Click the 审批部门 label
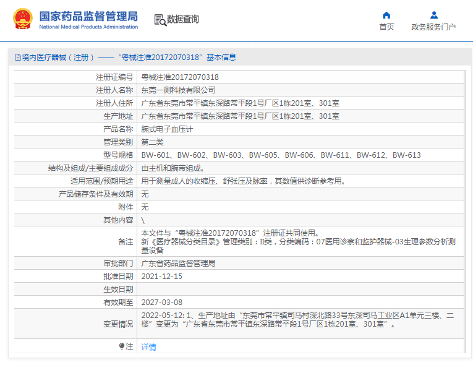Image resolution: width=473 pixels, height=365 pixels. tap(118, 264)
